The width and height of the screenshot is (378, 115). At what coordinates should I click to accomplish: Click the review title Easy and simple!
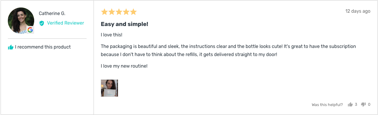[x=125, y=24]
